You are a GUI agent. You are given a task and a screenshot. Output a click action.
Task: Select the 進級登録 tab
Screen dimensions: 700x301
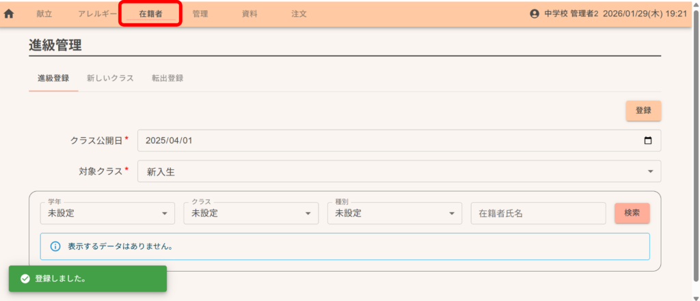coord(53,78)
